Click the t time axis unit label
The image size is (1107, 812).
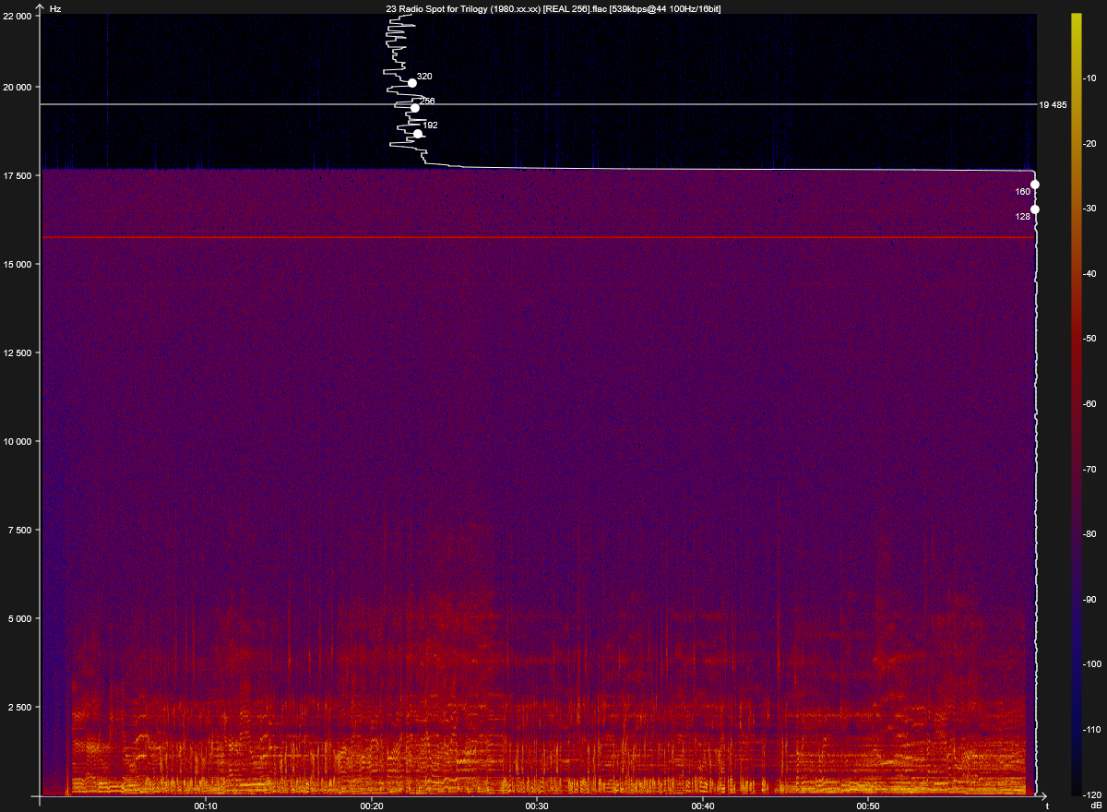[1047, 806]
